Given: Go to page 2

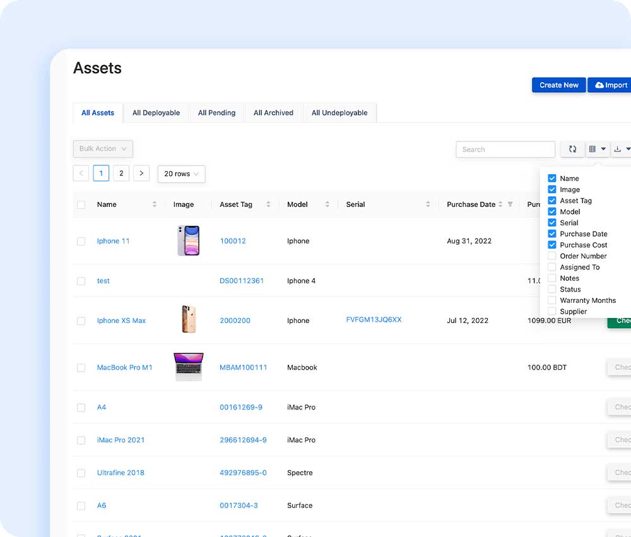Looking at the screenshot, I should click(121, 174).
